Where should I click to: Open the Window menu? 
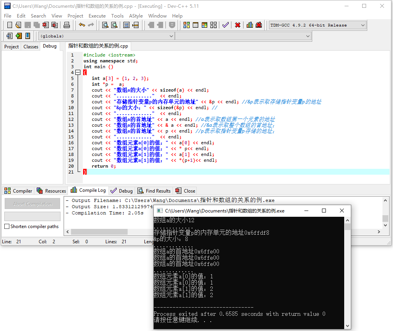pyautogui.click(x=157, y=16)
